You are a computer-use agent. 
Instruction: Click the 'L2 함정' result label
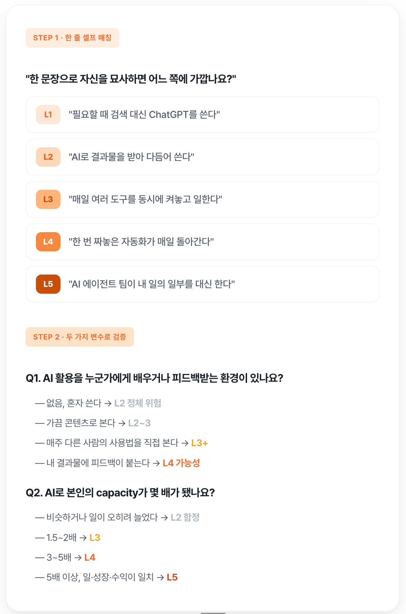click(185, 518)
